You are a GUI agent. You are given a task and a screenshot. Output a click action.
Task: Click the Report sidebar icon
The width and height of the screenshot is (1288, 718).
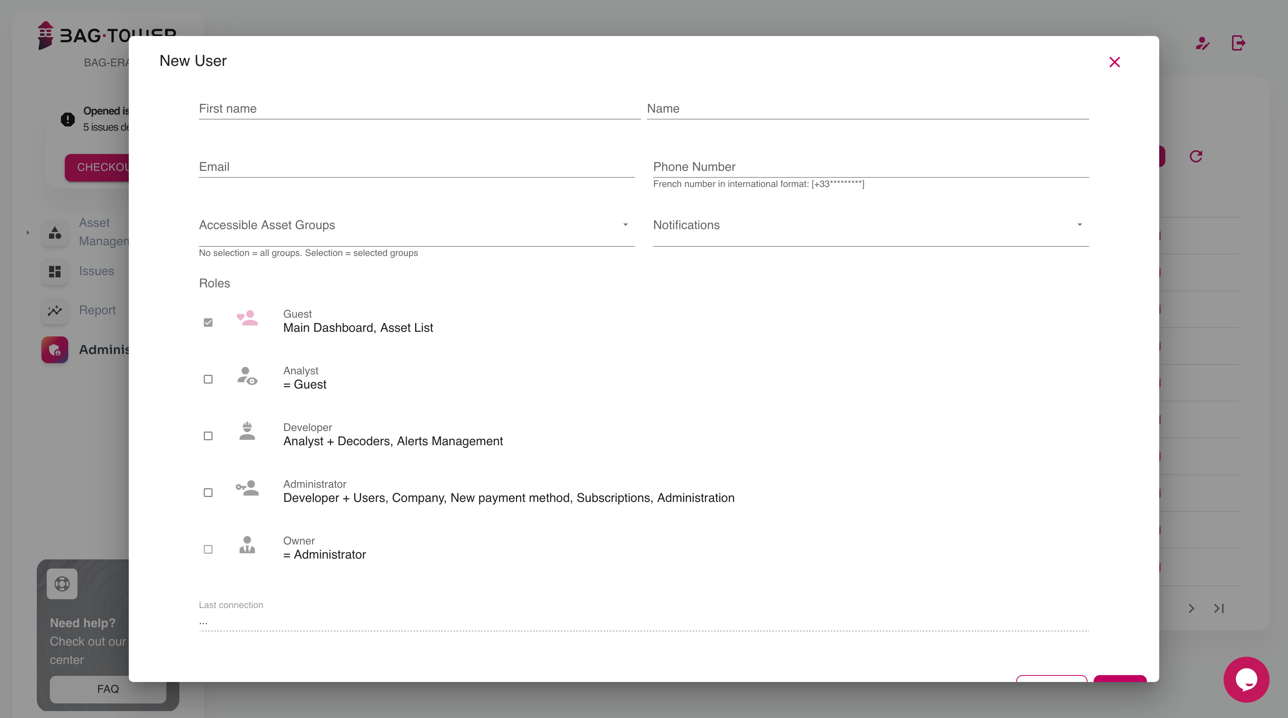[x=55, y=310]
